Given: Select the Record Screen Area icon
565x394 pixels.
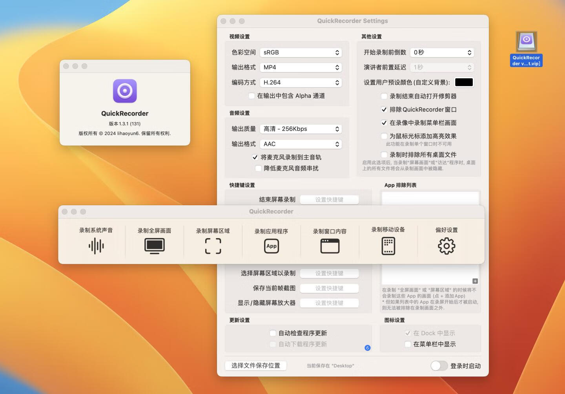Looking at the screenshot, I should click(213, 246).
